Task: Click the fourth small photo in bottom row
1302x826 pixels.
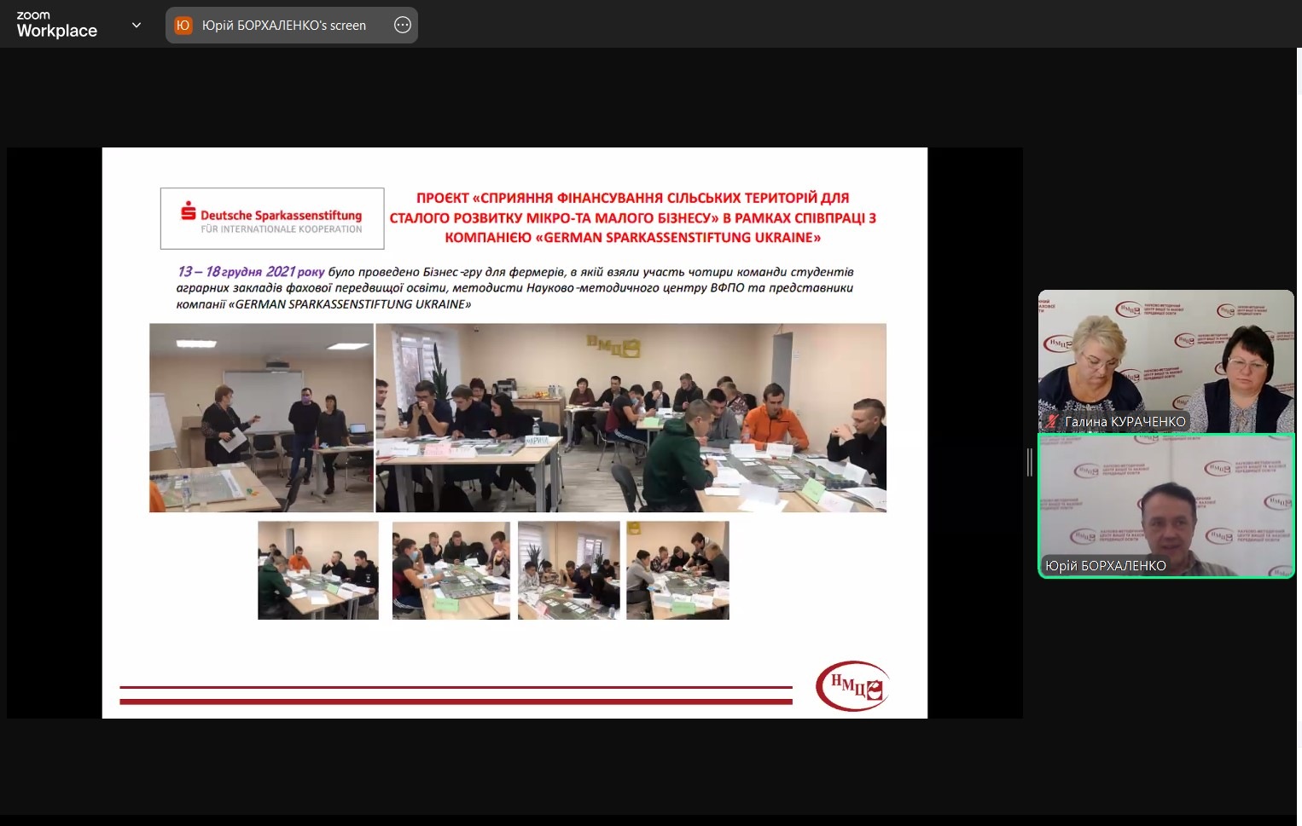Action: (677, 570)
